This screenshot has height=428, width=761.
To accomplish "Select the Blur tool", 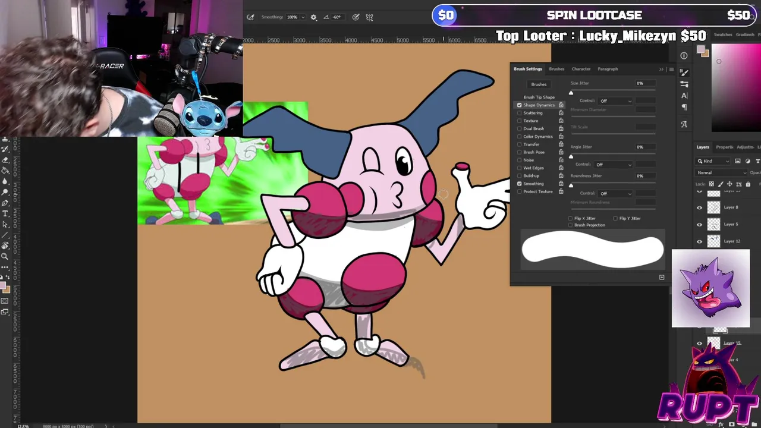I will [x=5, y=181].
